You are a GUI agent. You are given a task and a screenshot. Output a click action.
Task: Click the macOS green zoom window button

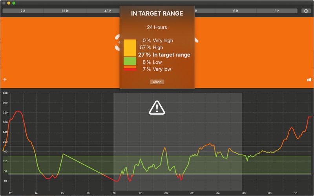click(14, 3)
